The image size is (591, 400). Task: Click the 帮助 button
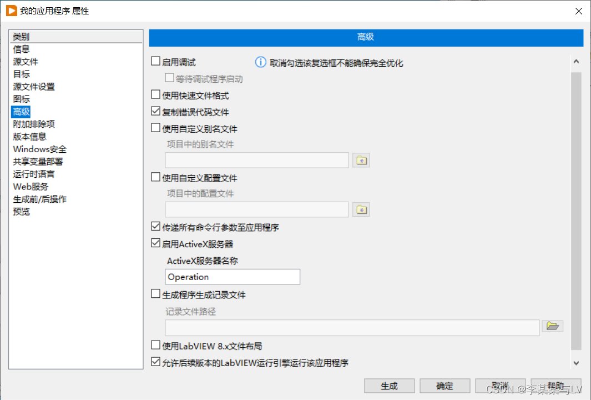coord(555,386)
